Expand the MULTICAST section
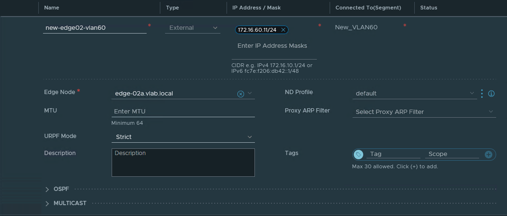 tap(47, 204)
